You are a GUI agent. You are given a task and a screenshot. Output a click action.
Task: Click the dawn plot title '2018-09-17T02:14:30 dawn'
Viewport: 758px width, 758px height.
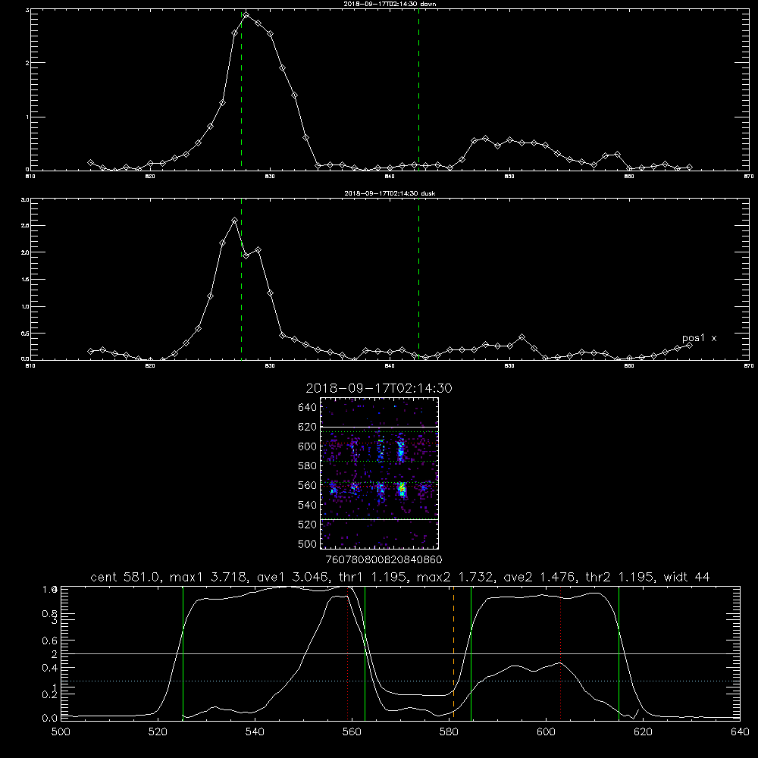click(x=390, y=4)
